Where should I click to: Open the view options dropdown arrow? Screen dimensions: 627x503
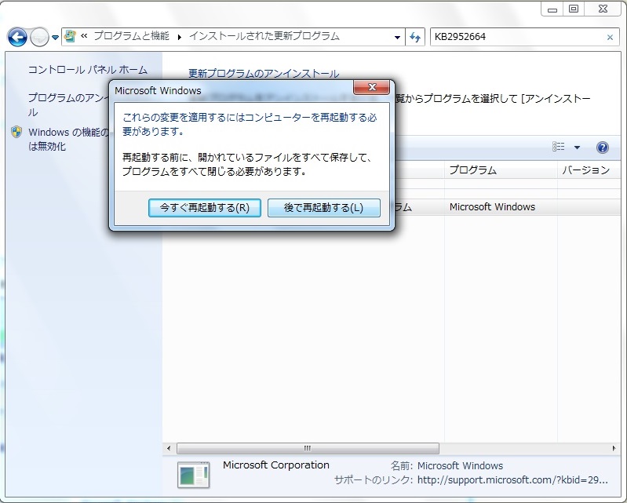(x=577, y=148)
